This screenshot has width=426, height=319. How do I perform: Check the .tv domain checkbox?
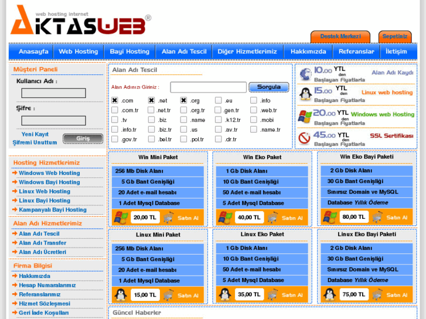click(115, 120)
